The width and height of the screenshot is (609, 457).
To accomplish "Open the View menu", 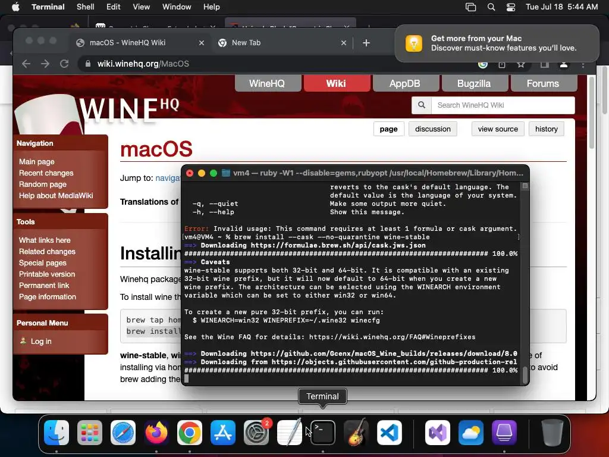I will [x=141, y=7].
